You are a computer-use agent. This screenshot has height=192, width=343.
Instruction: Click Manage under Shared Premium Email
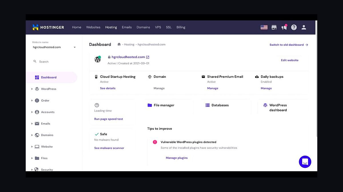tap(213, 88)
